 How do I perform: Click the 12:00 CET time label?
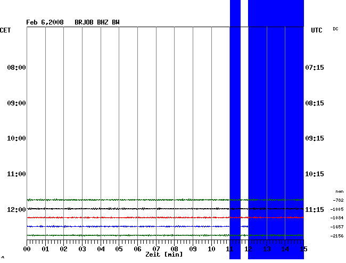17,209
